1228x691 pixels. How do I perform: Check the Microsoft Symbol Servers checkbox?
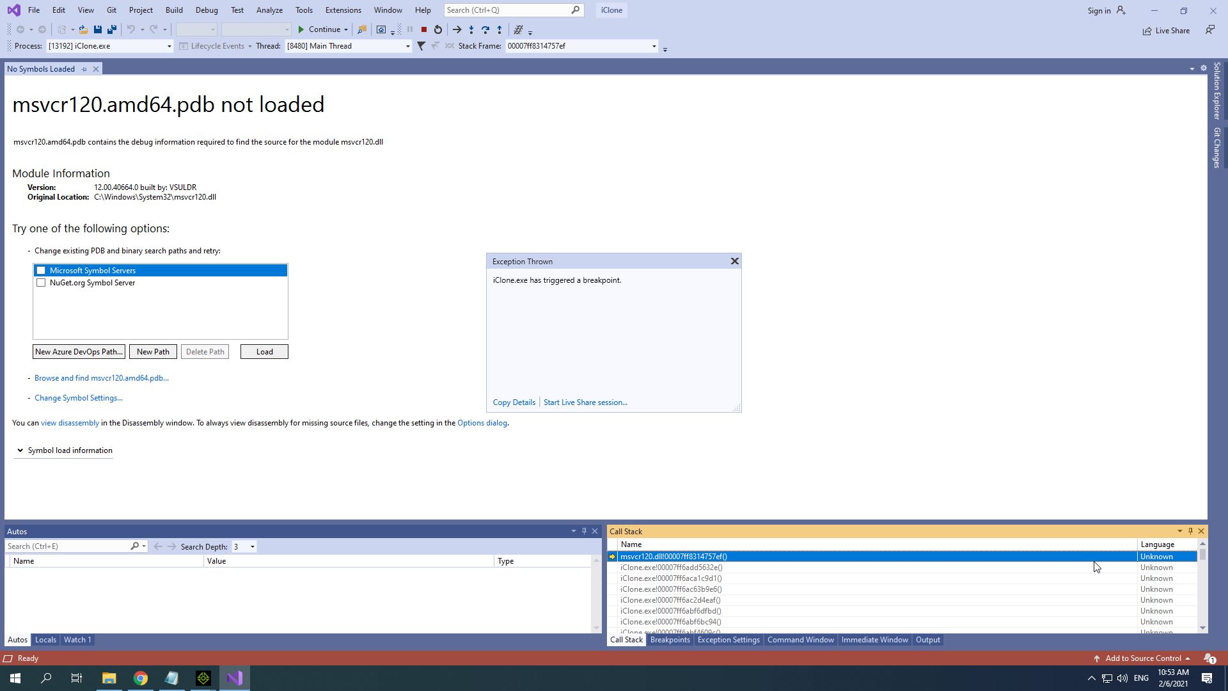coord(41,271)
